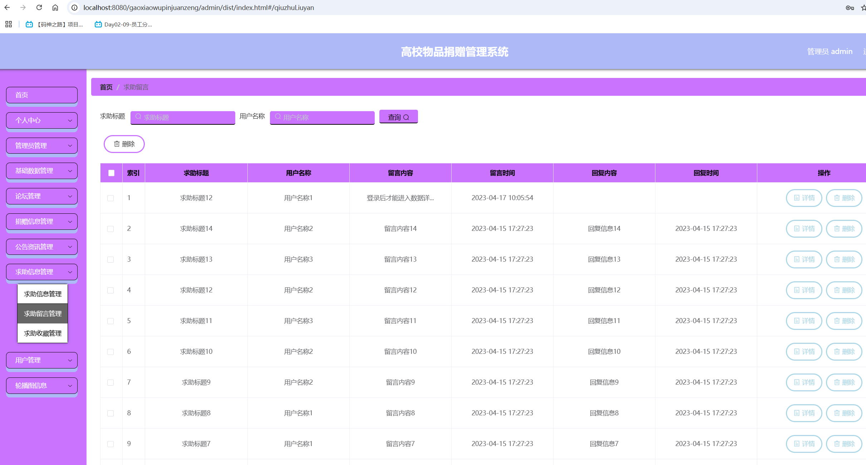Open the apps grid in bookmarks bar

(x=9, y=24)
